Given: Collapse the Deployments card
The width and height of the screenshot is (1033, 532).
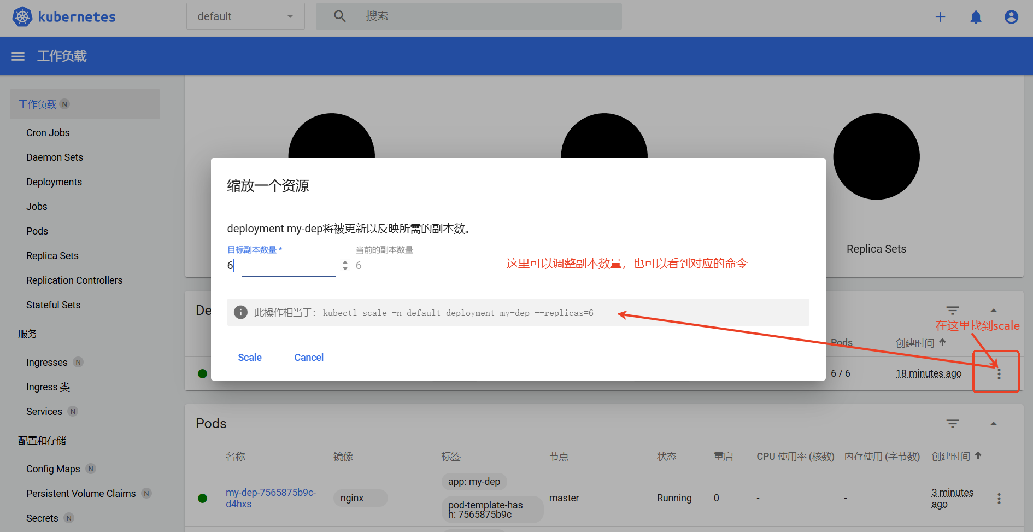Looking at the screenshot, I should click(x=994, y=311).
